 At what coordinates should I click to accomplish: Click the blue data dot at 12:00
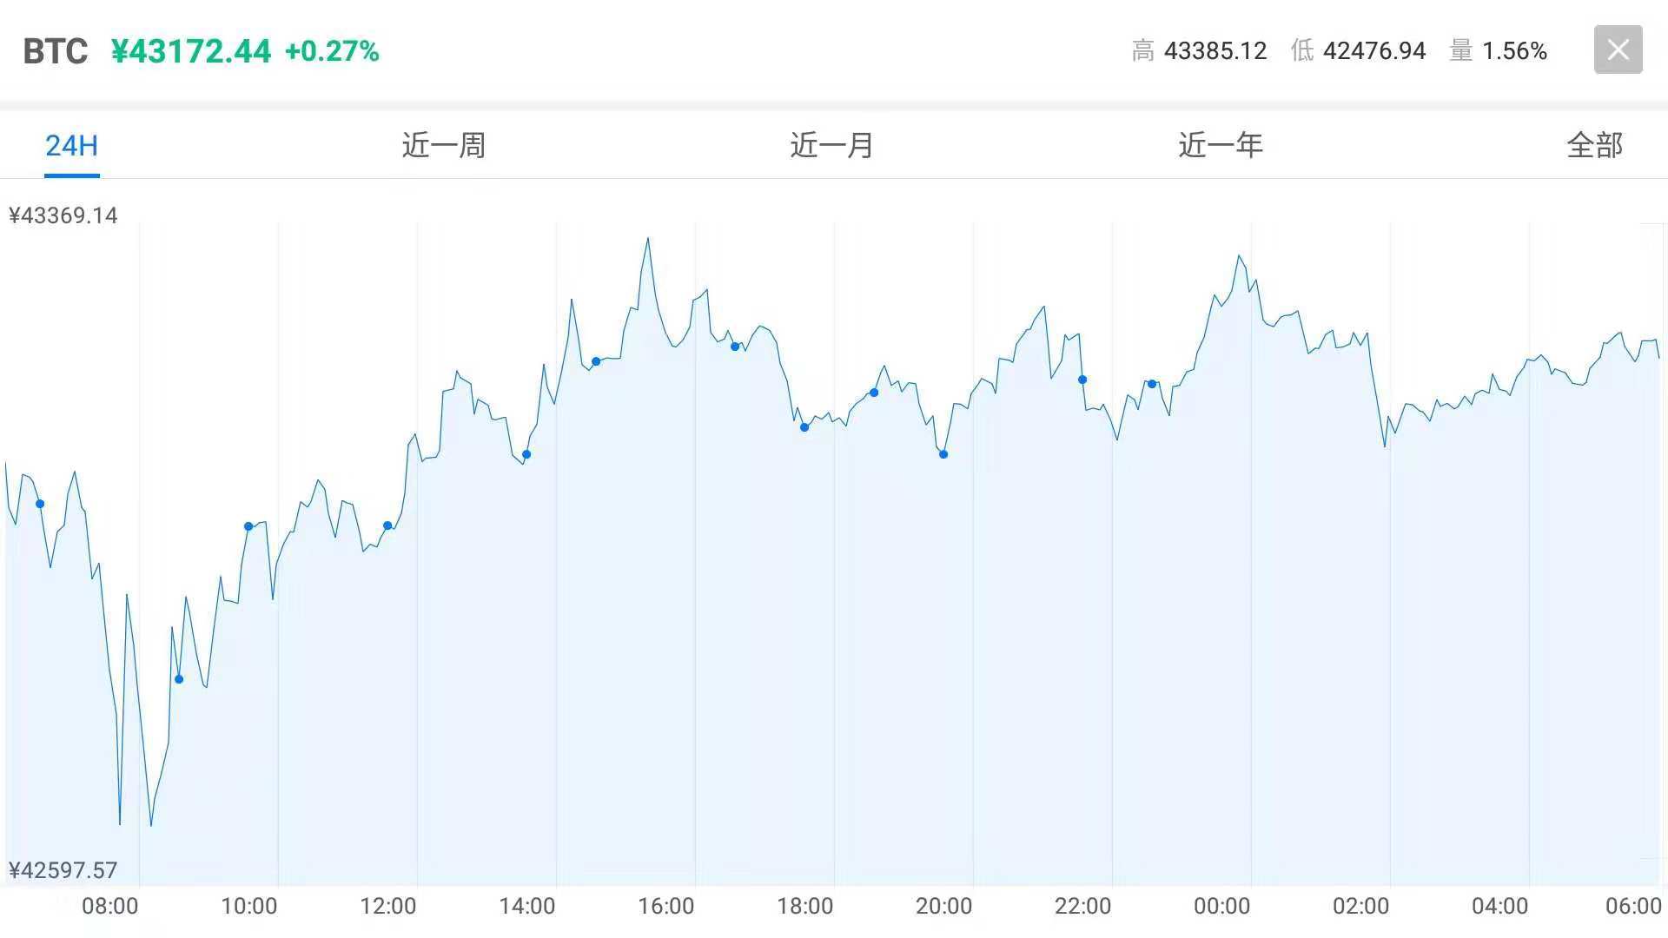[x=387, y=525]
